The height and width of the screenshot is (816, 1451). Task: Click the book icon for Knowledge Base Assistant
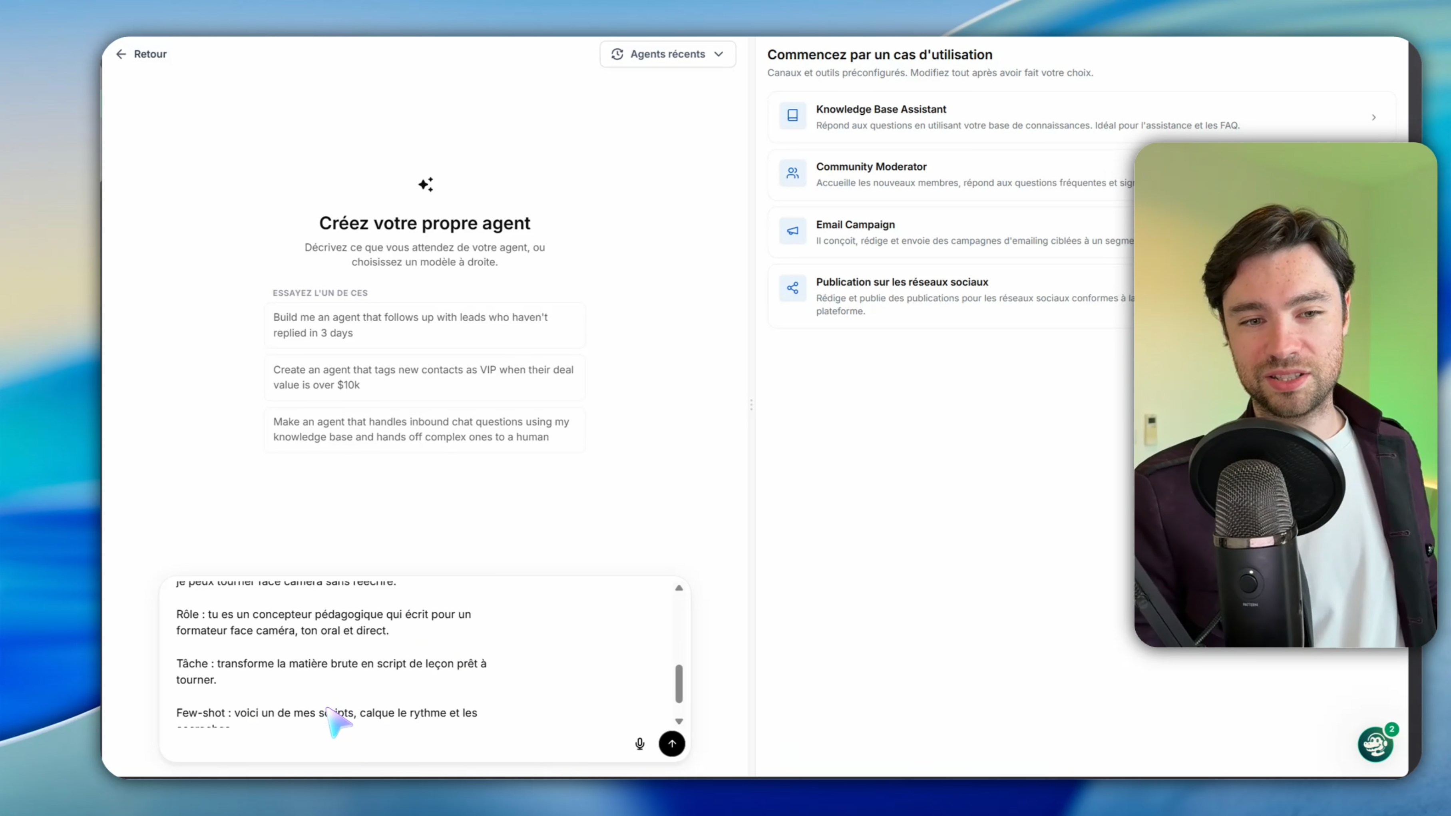pyautogui.click(x=792, y=115)
